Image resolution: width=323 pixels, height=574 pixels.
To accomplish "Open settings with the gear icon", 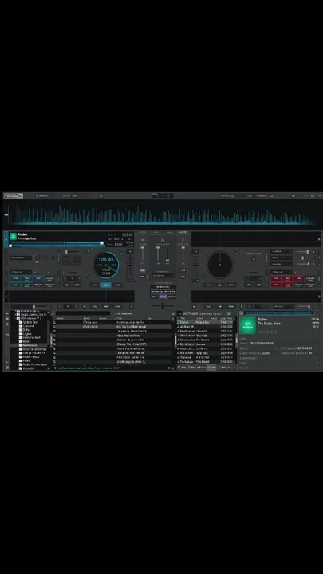I will (x=293, y=196).
